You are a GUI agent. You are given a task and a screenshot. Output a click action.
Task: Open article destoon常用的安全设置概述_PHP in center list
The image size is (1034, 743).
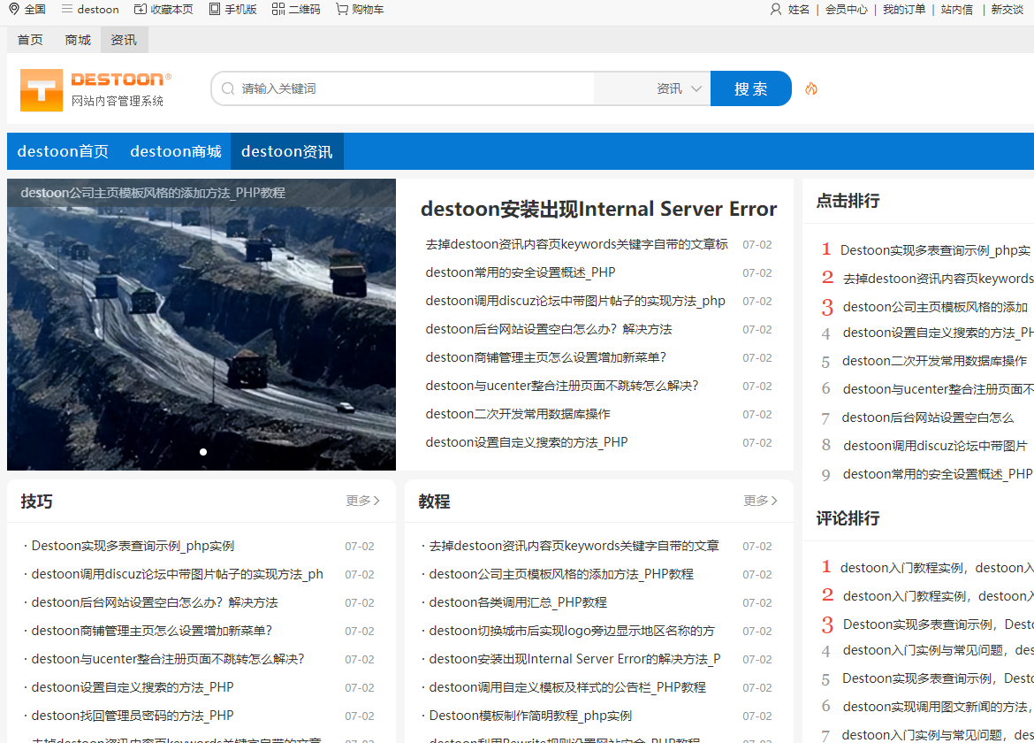click(x=521, y=272)
